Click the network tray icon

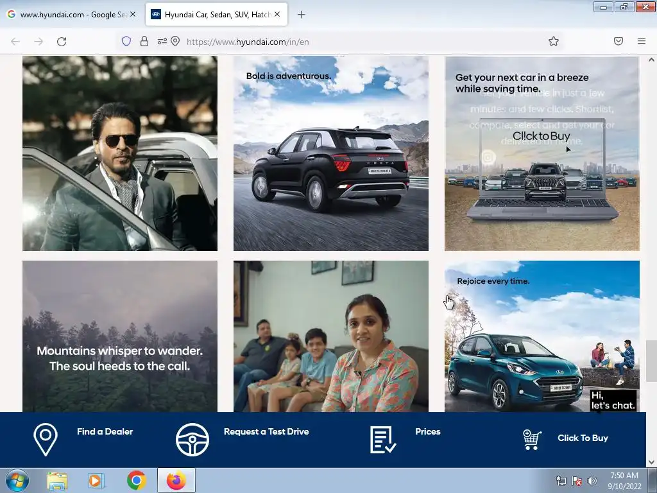pos(561,481)
